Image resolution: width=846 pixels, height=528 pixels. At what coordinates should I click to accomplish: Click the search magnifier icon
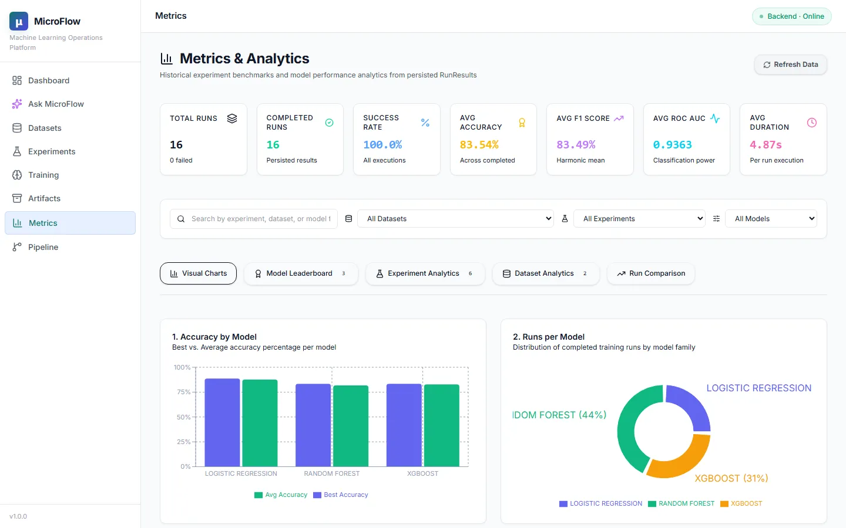point(181,219)
